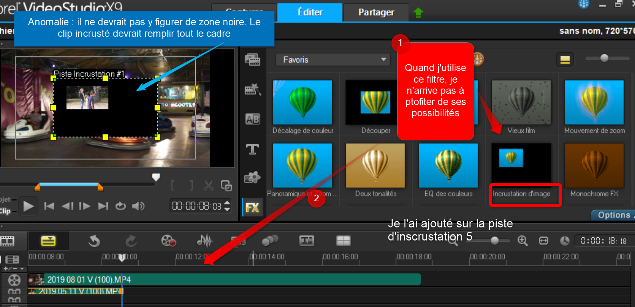Click the Redo arrow in timeline toolbar
The image size is (635, 307).
tap(131, 241)
